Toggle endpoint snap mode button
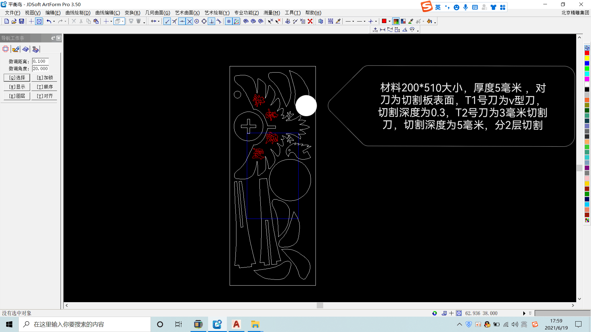Image resolution: width=591 pixels, height=332 pixels. (167, 21)
